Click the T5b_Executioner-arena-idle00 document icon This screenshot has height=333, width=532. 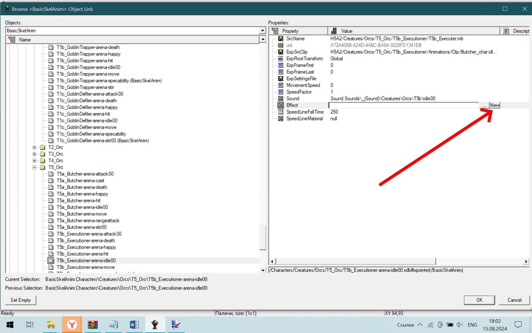pyautogui.click(x=51, y=261)
